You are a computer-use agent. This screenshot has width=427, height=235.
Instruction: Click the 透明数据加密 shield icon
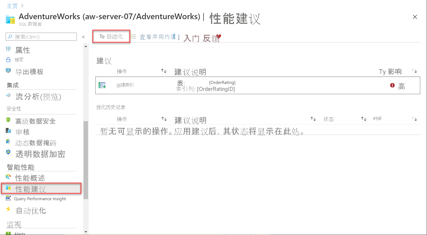tap(8, 152)
